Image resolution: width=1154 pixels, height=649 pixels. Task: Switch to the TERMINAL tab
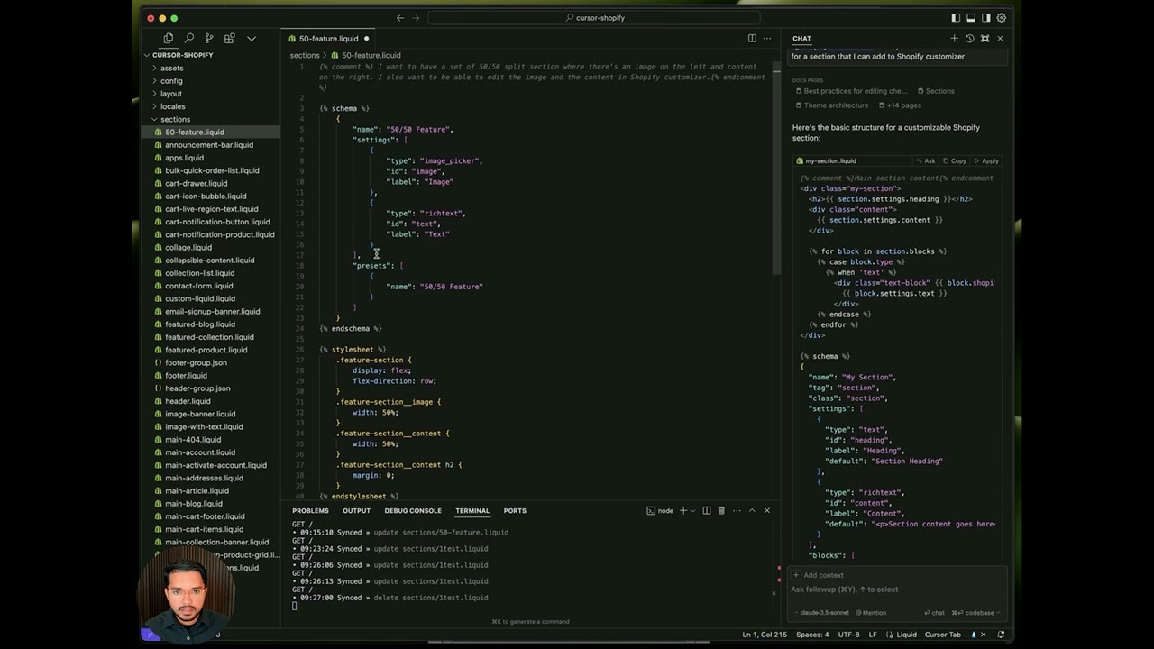tap(472, 510)
